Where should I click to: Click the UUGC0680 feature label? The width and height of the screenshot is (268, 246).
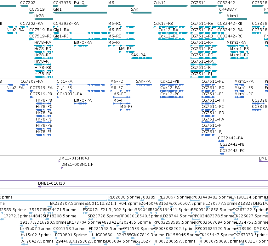click(102, 235)
